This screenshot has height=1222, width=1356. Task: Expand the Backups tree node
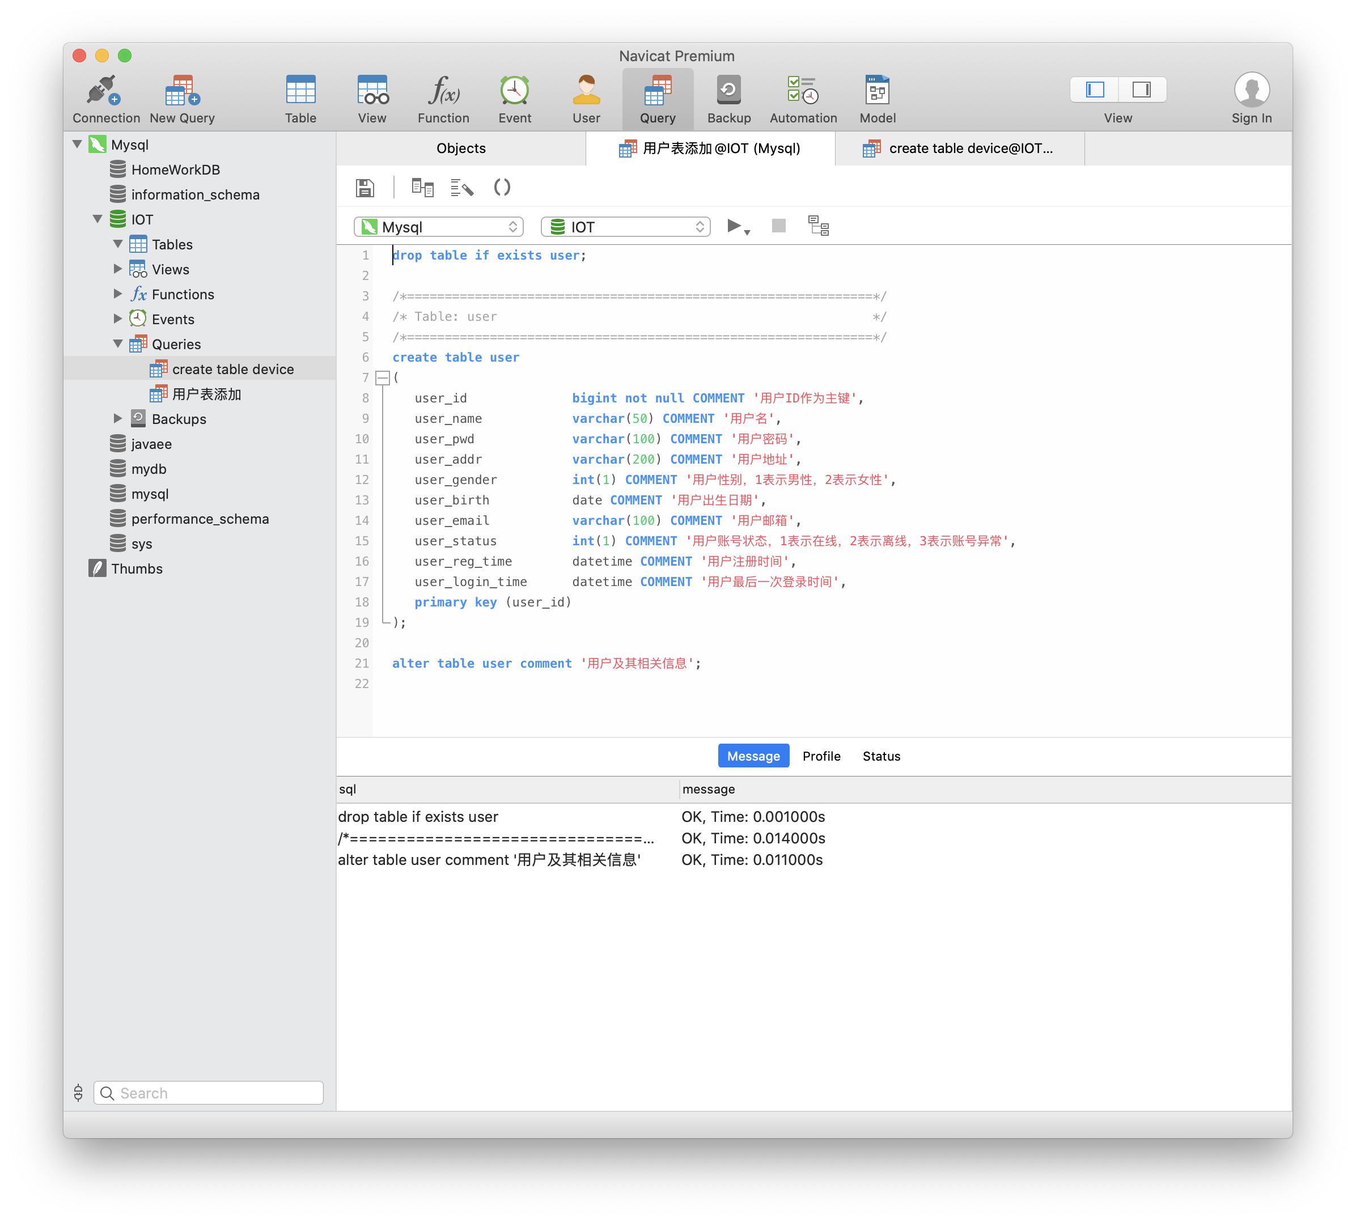point(117,418)
